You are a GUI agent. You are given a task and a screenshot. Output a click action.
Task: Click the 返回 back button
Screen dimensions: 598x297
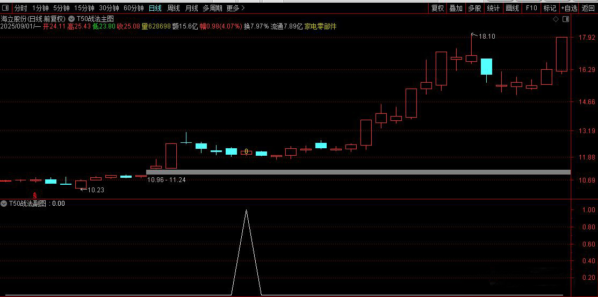point(588,8)
